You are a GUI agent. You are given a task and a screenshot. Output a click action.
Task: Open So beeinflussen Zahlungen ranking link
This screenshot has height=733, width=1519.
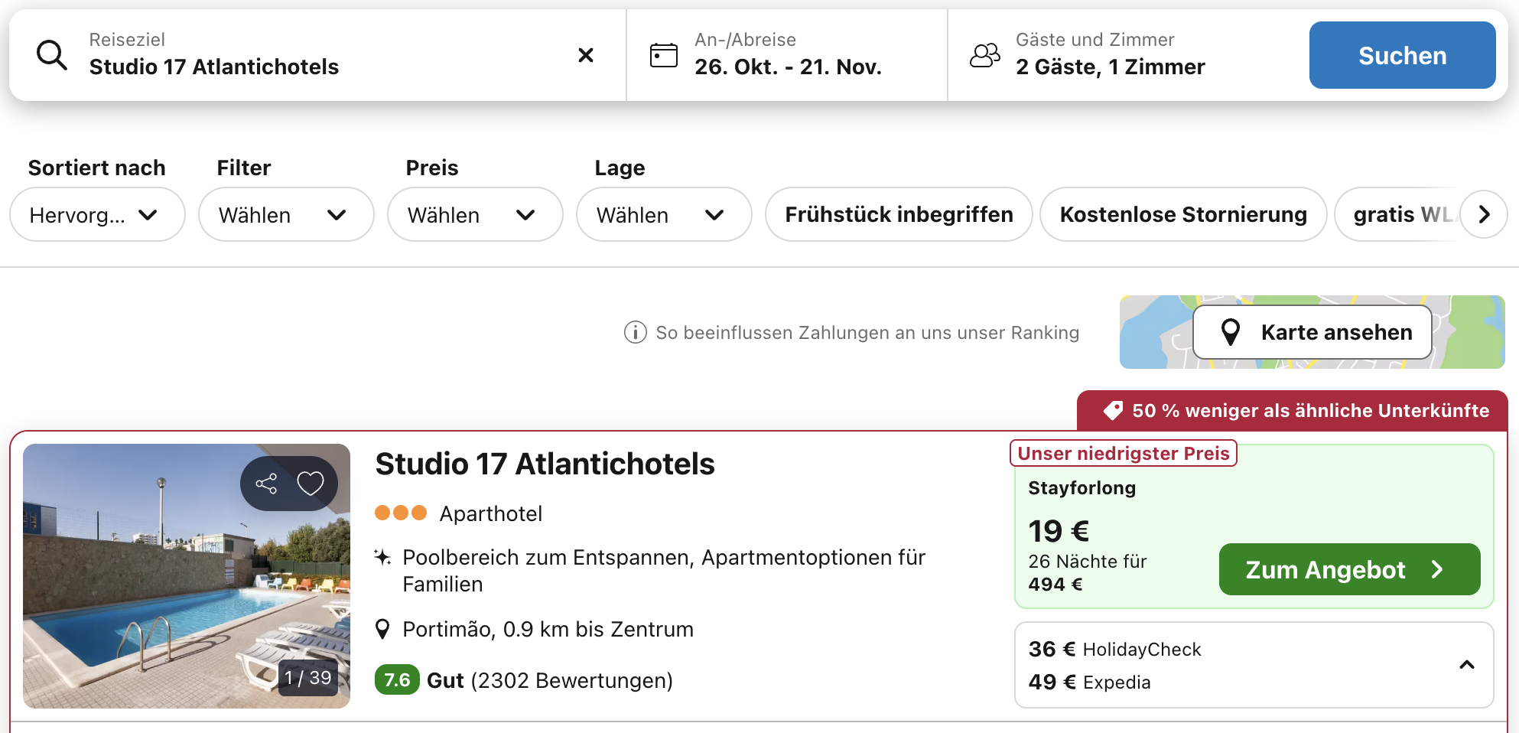(x=867, y=333)
